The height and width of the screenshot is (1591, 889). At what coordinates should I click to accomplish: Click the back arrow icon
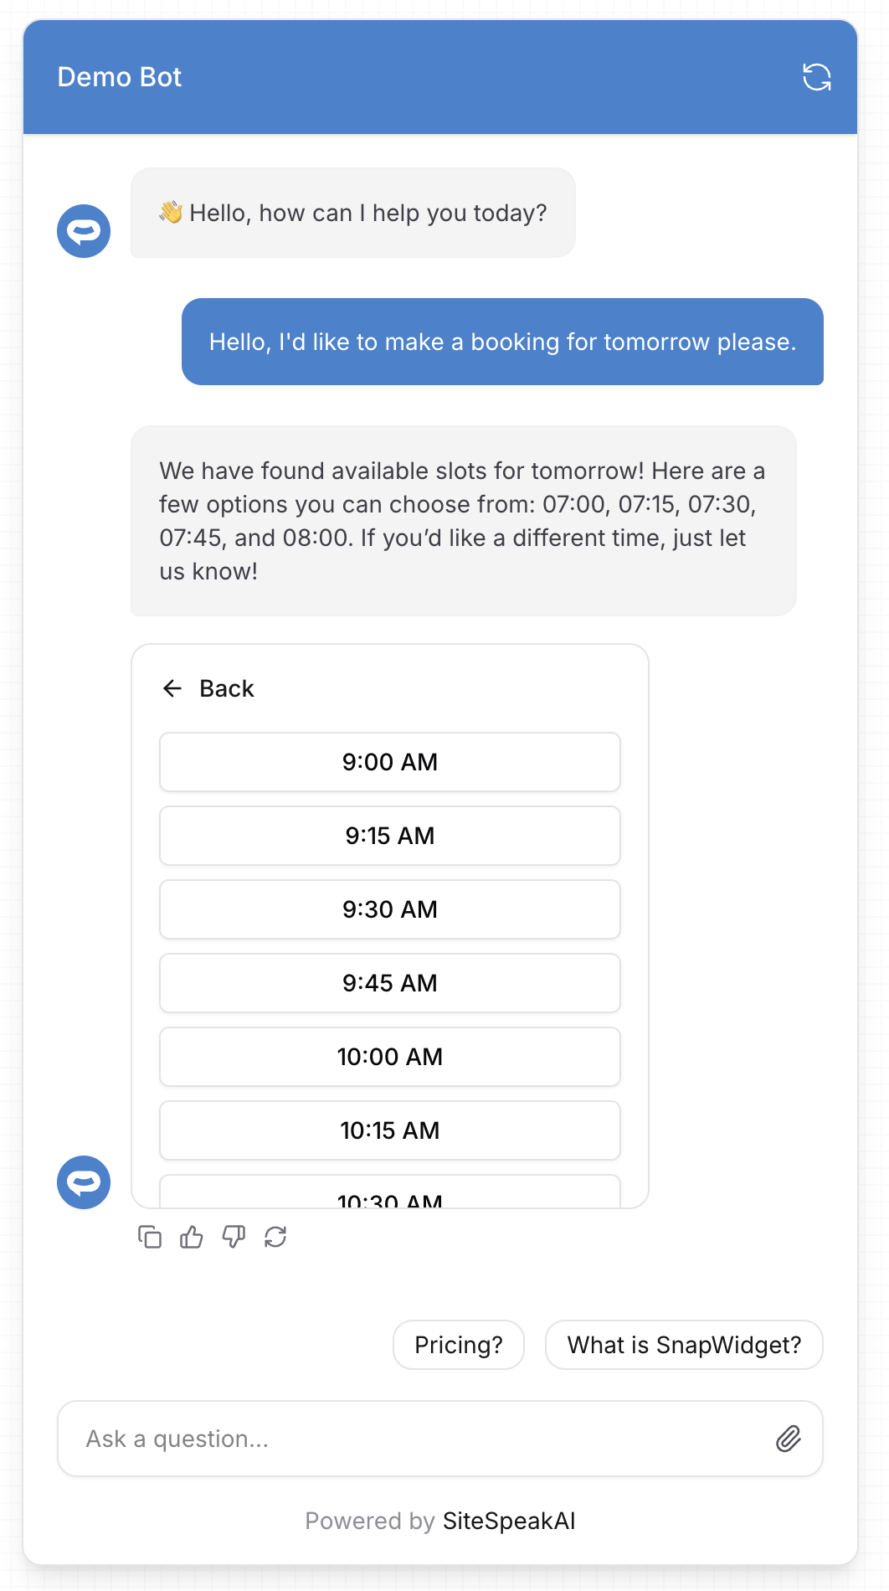coord(172,688)
